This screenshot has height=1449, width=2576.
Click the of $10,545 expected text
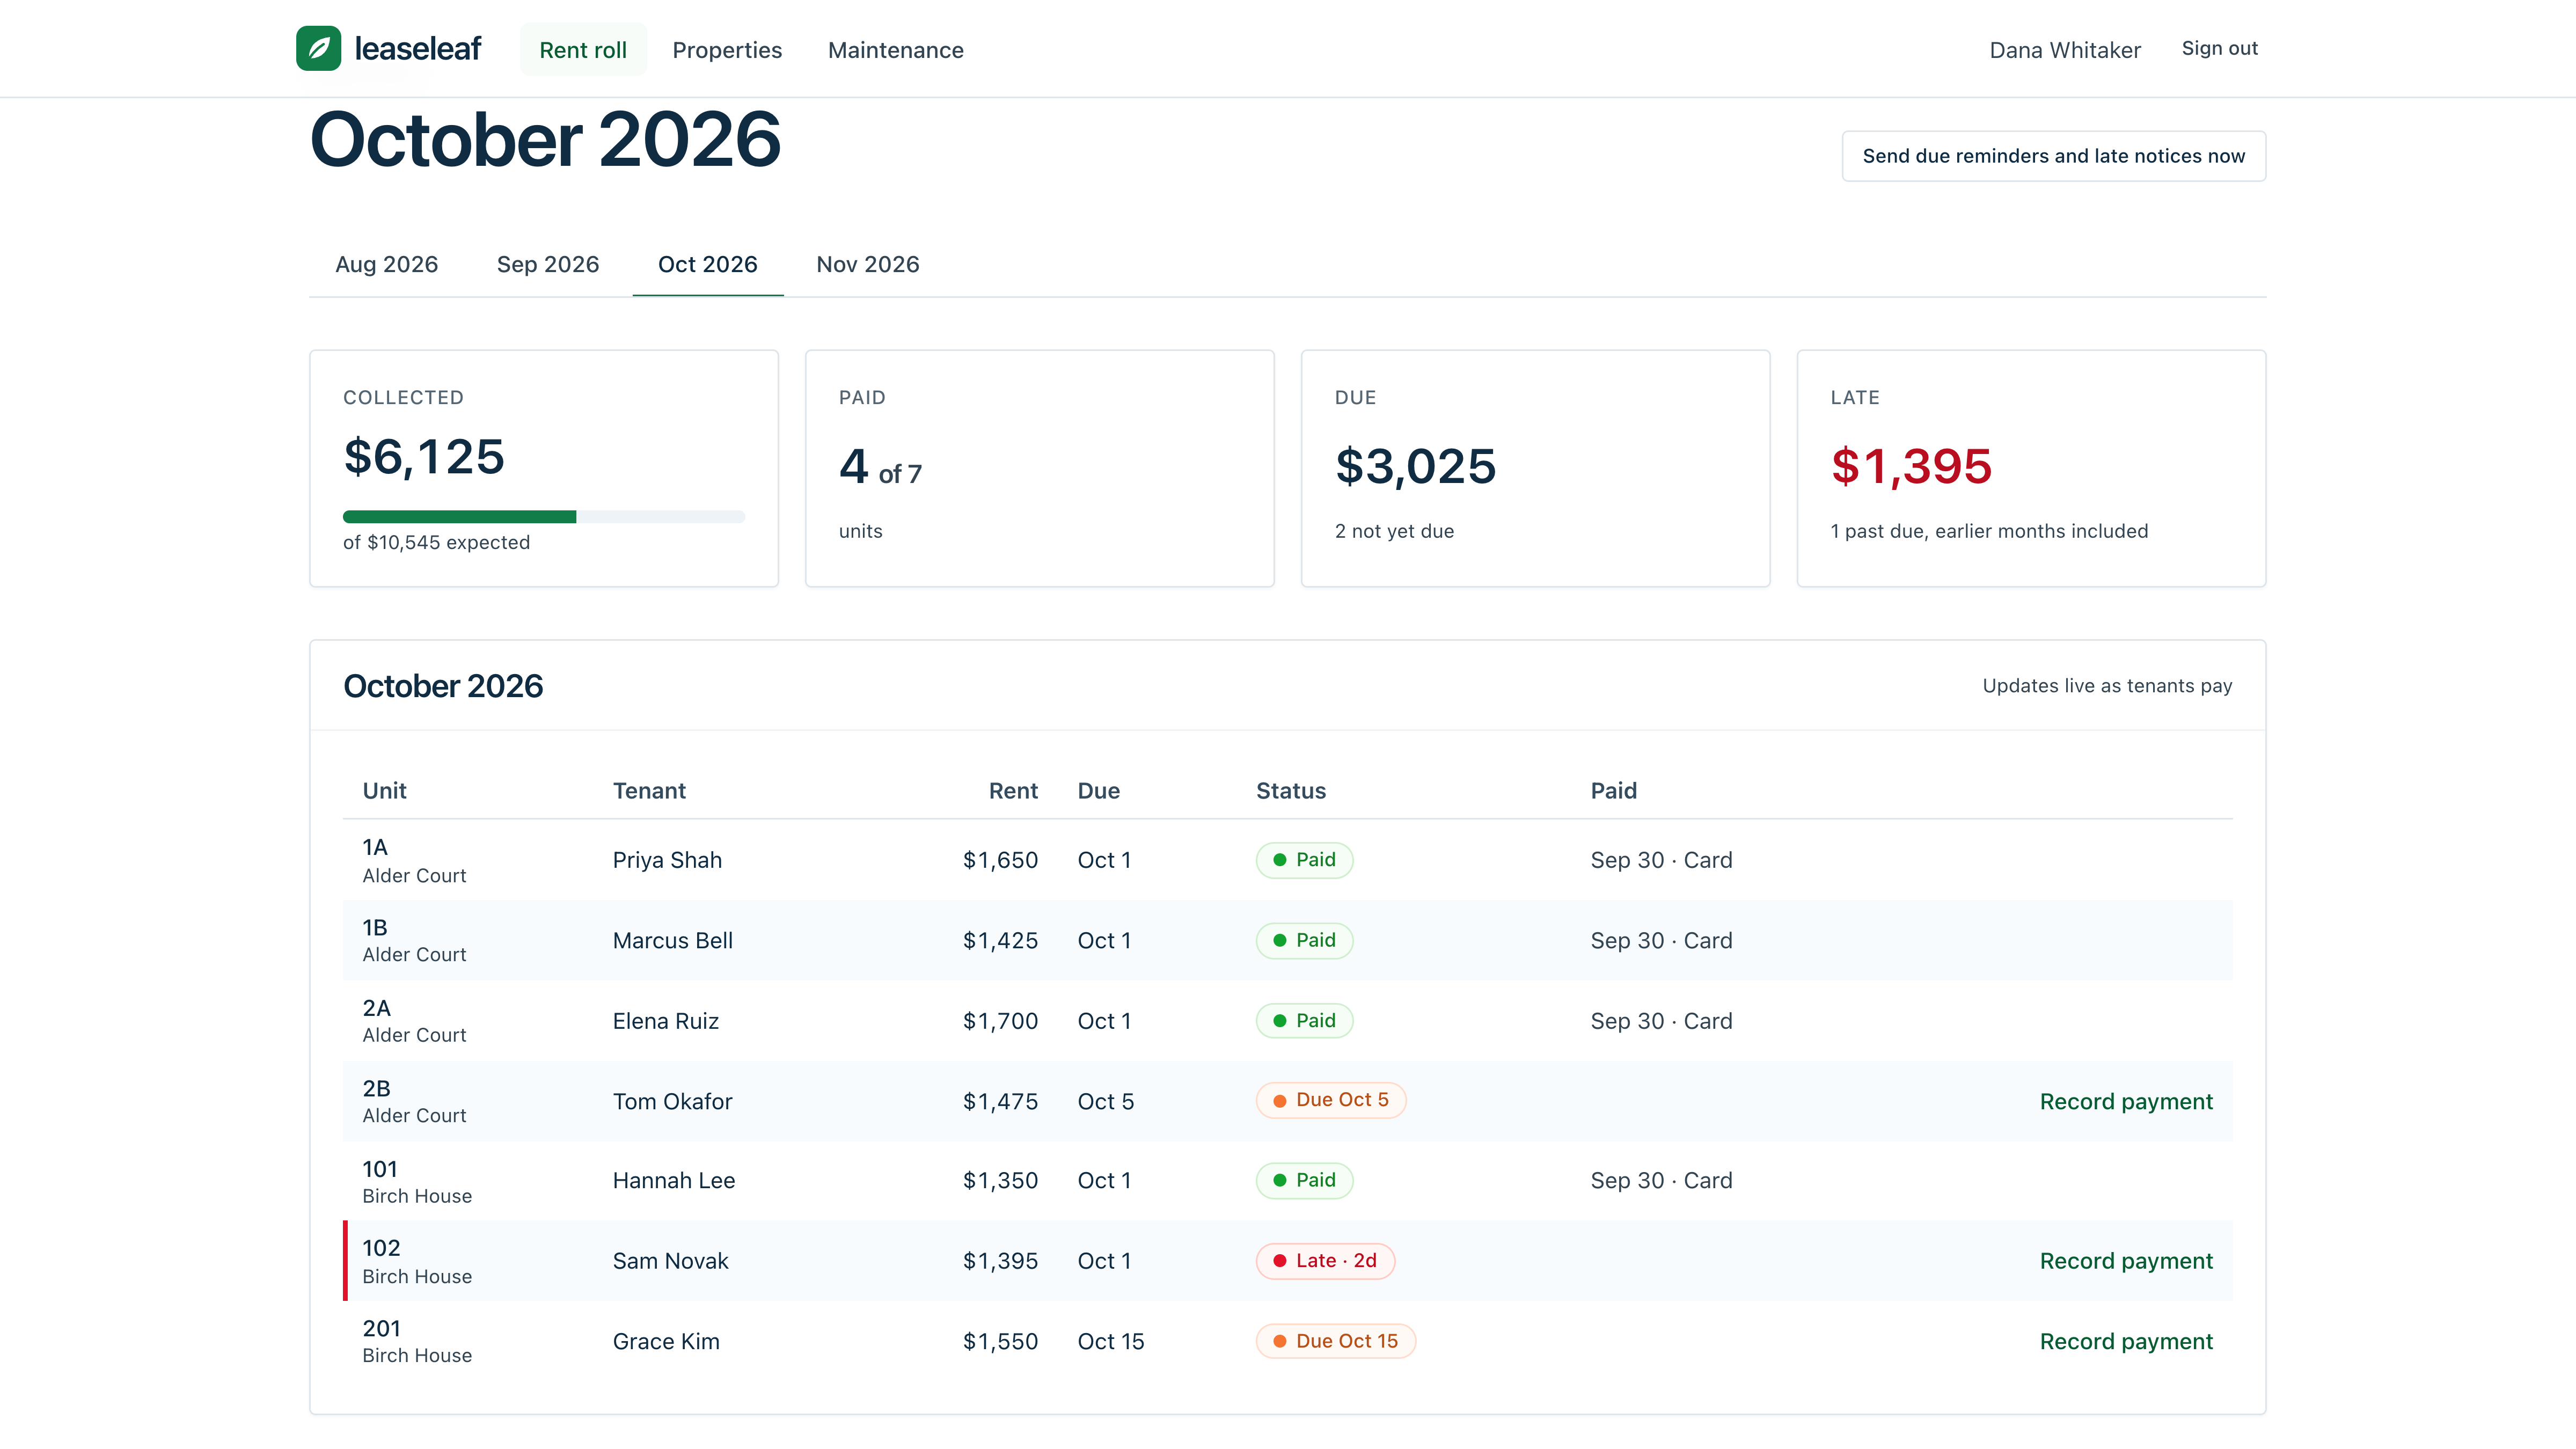click(x=436, y=542)
